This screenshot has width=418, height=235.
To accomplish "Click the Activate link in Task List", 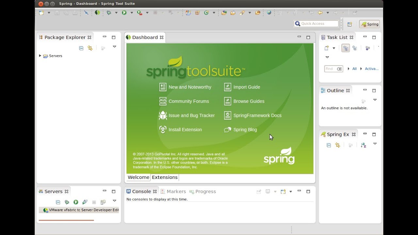I will (372, 69).
